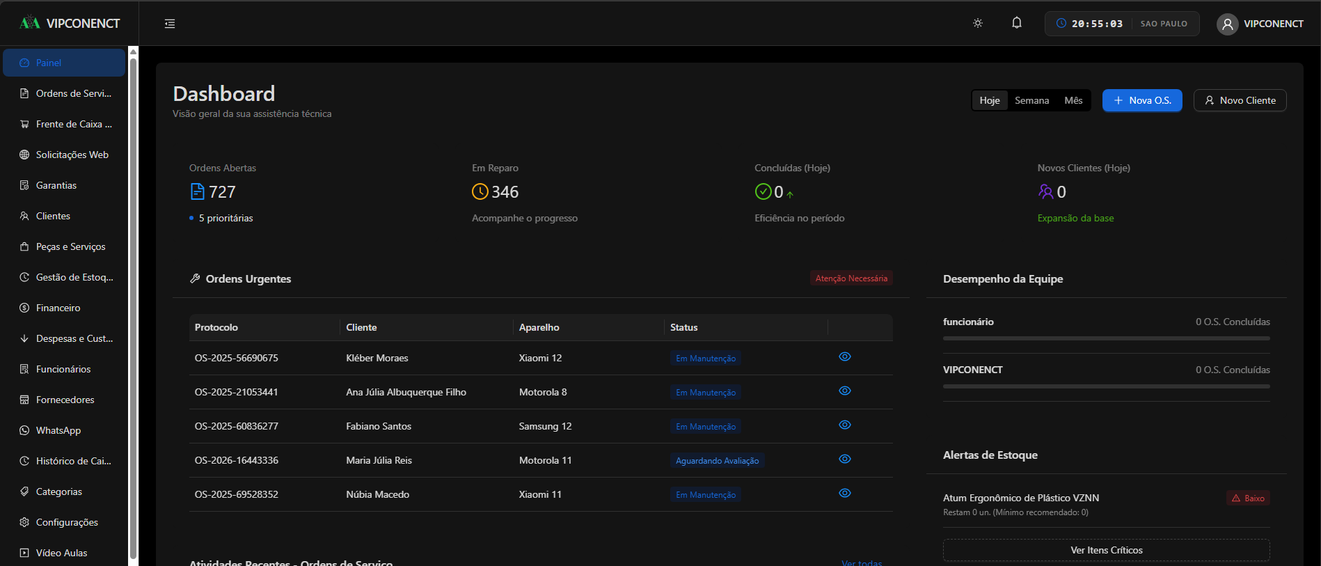View order OS-2025-56690675 via eye icon
1321x566 pixels.
pos(845,357)
